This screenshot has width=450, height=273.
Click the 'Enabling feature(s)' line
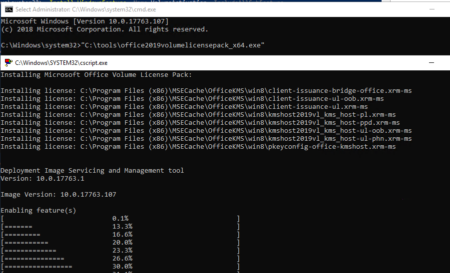(38, 211)
